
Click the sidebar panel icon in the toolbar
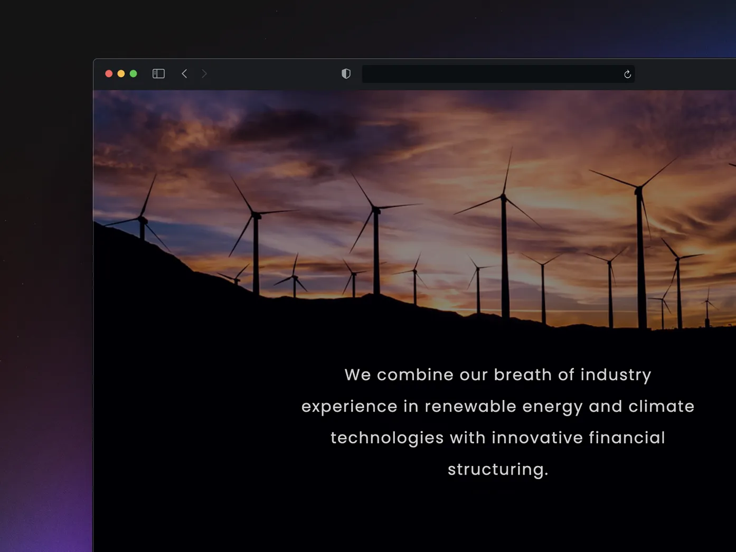158,73
